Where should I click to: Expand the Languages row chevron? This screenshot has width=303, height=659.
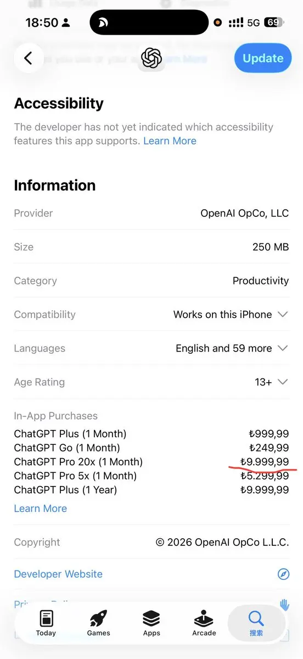click(x=283, y=348)
